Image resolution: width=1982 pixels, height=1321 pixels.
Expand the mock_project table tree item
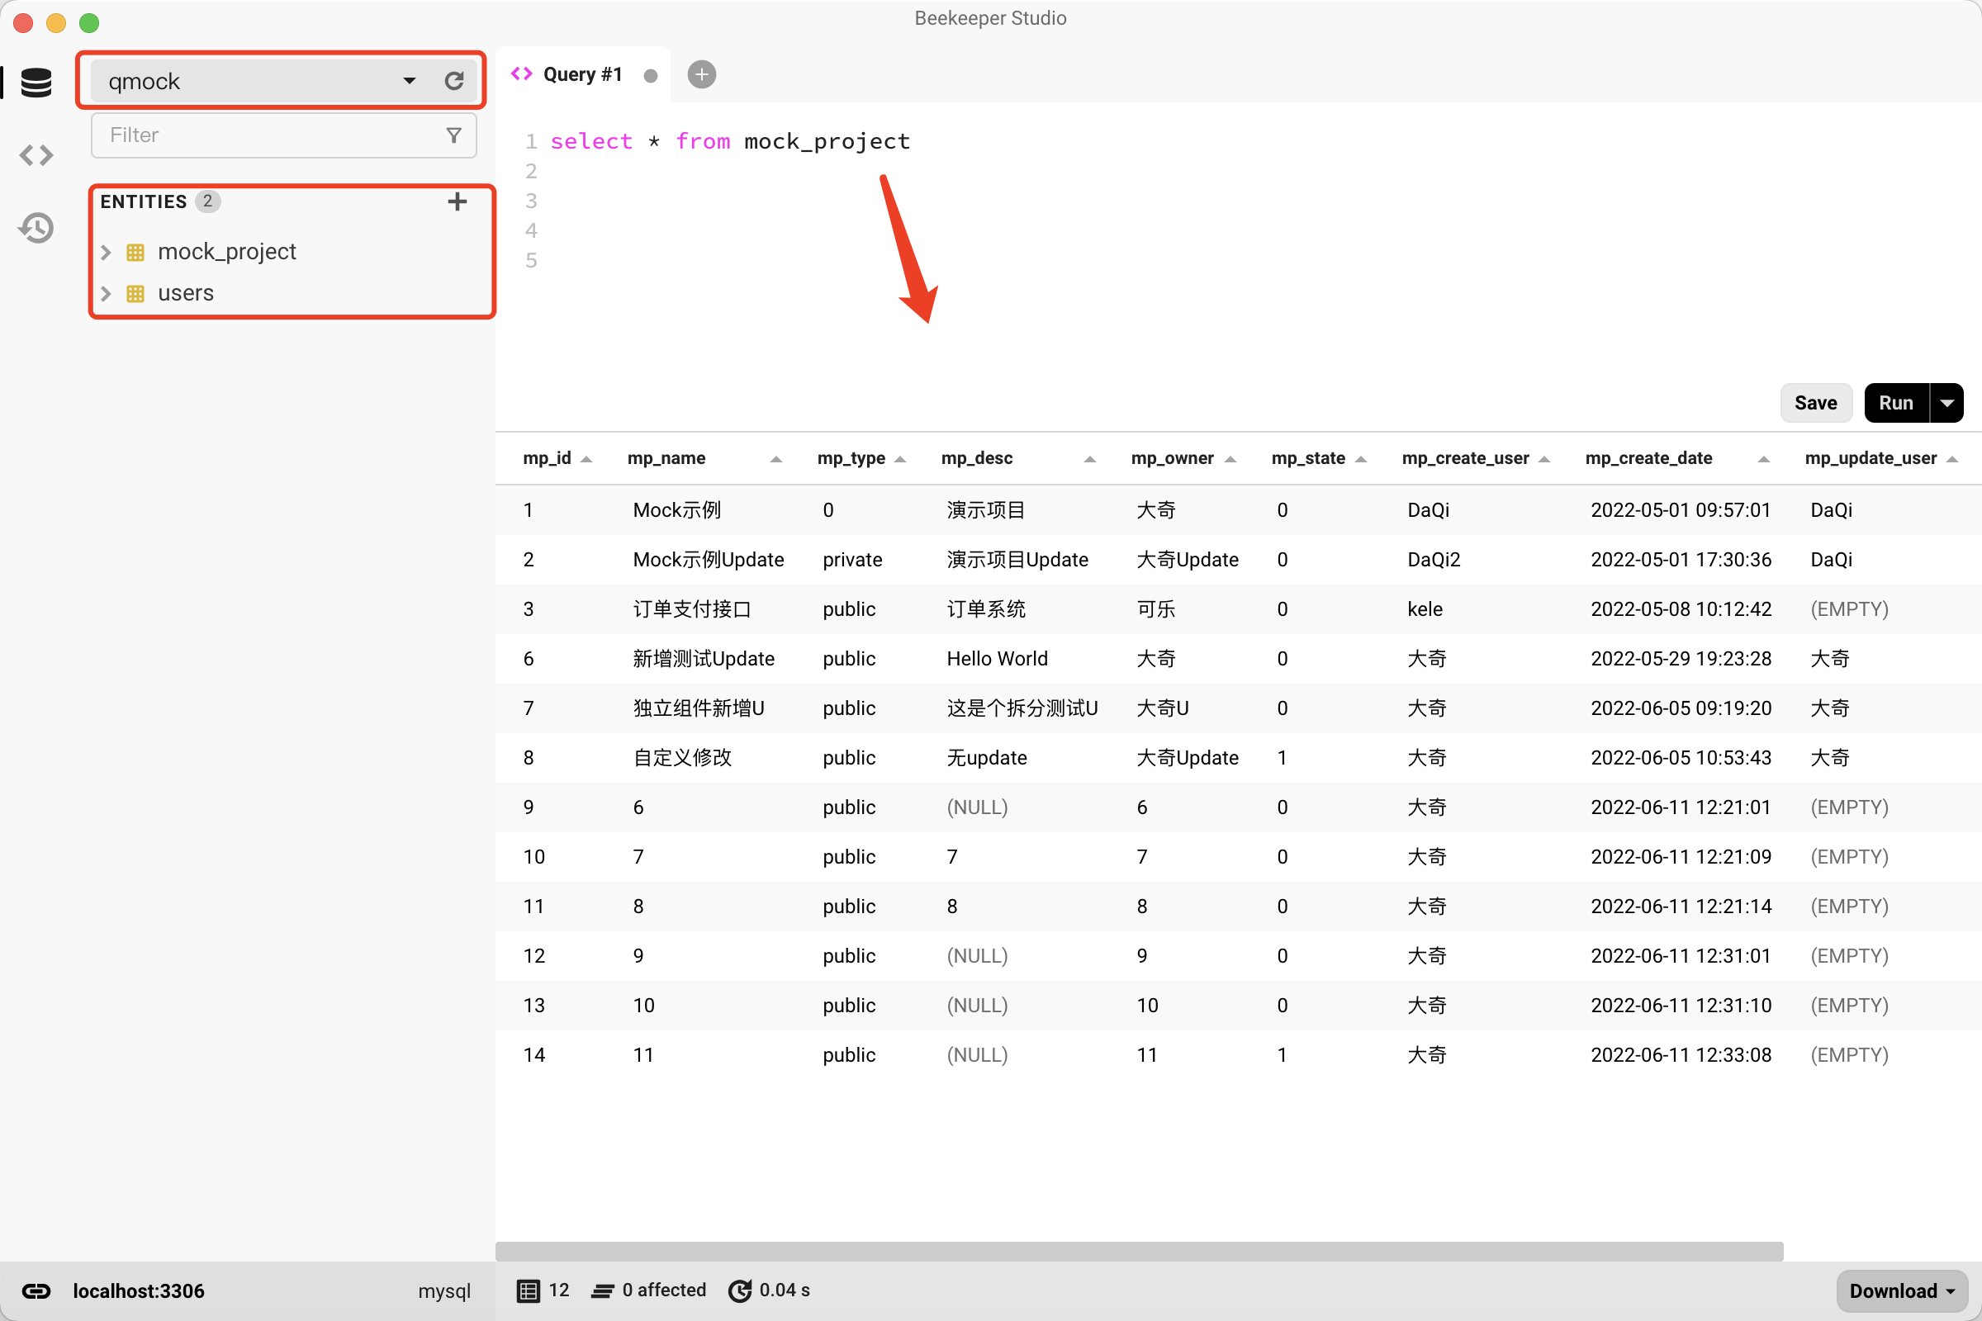[x=107, y=251]
